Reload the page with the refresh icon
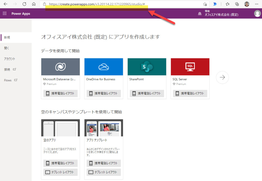 point(24,4)
